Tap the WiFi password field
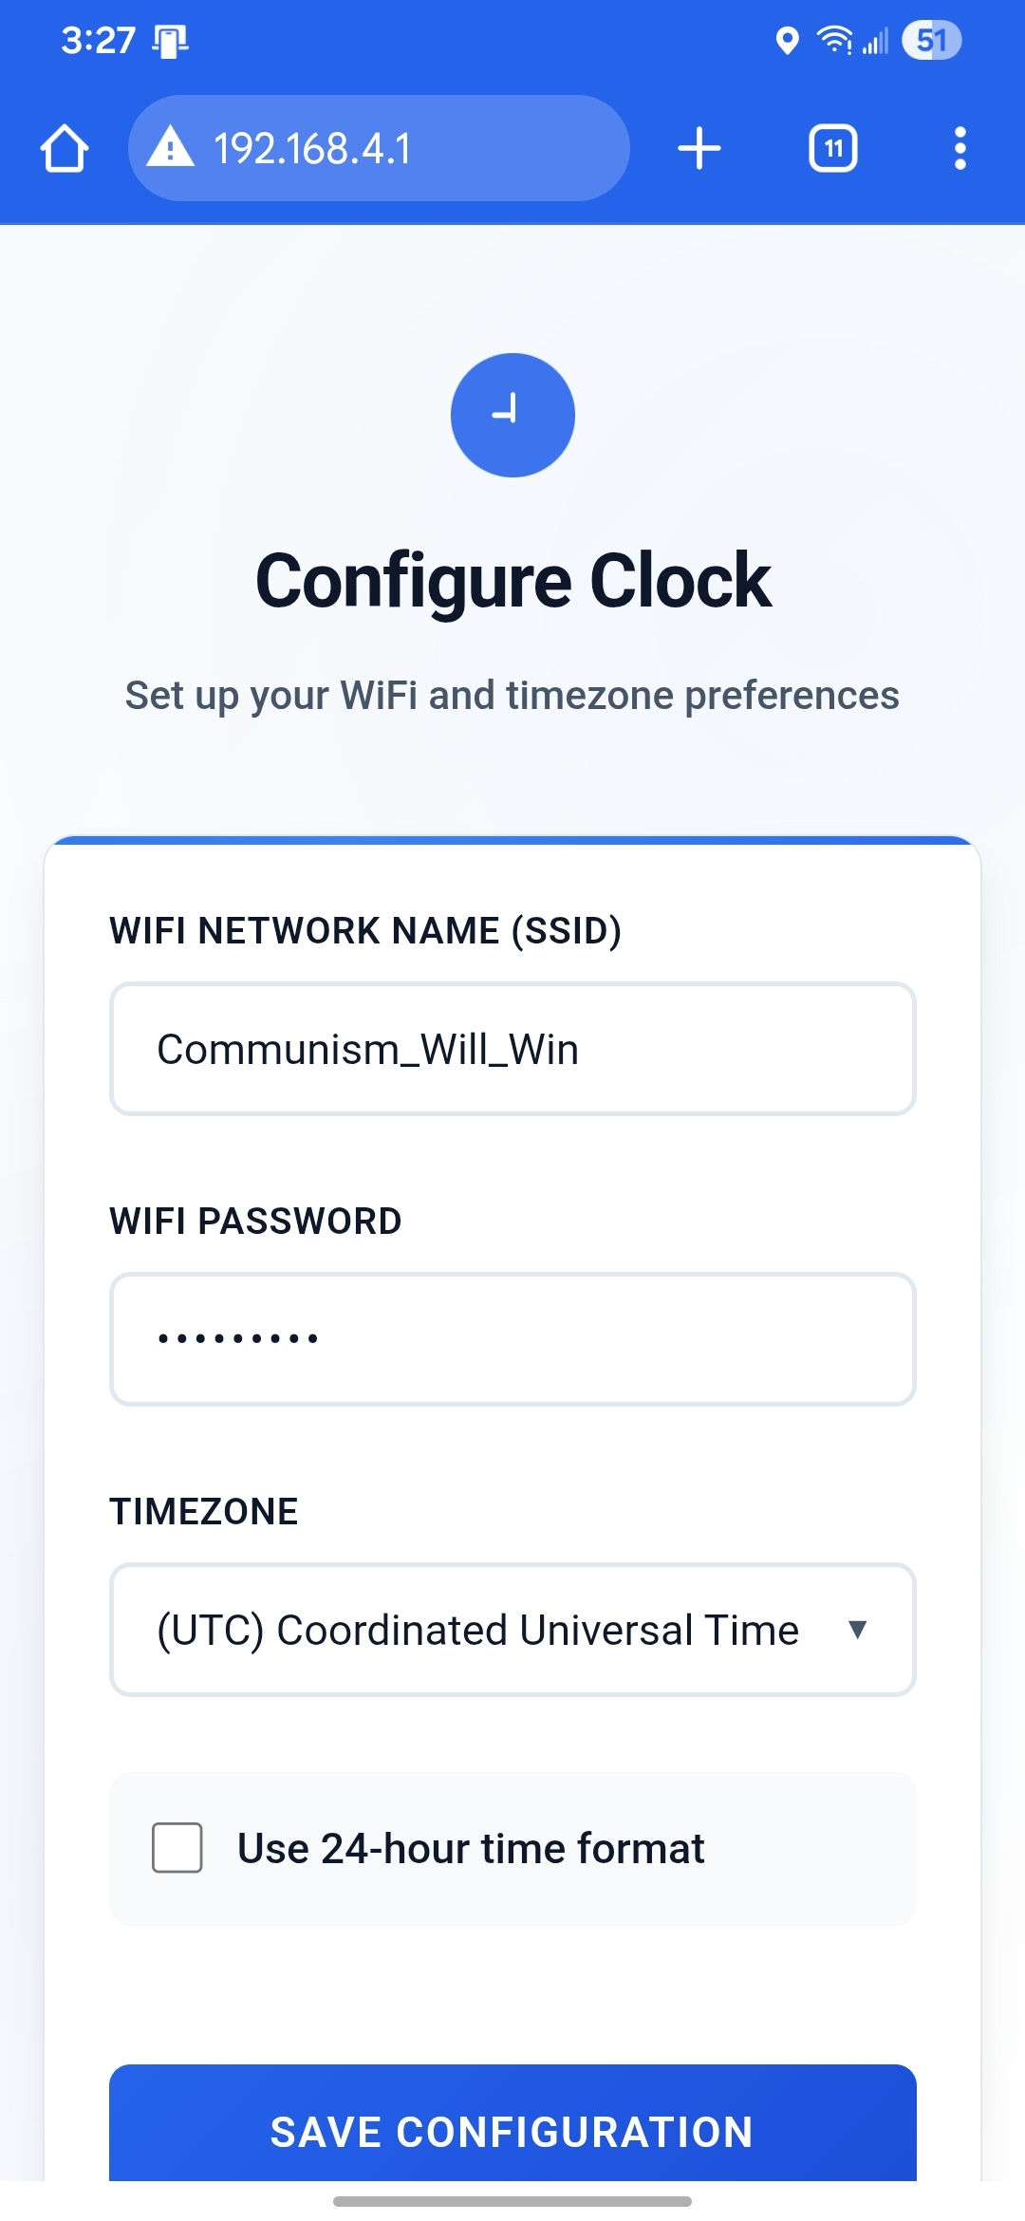Image resolution: width=1025 pixels, height=2221 pixels. [512, 1338]
